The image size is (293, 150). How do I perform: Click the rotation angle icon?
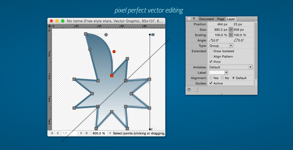coord(211,40)
